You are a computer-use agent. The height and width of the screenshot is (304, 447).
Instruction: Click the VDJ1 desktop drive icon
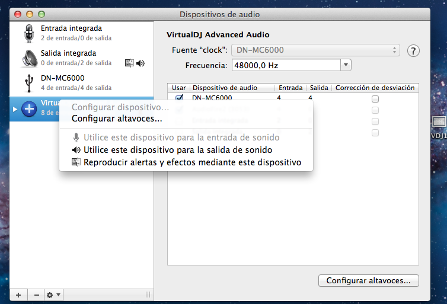pos(439,123)
